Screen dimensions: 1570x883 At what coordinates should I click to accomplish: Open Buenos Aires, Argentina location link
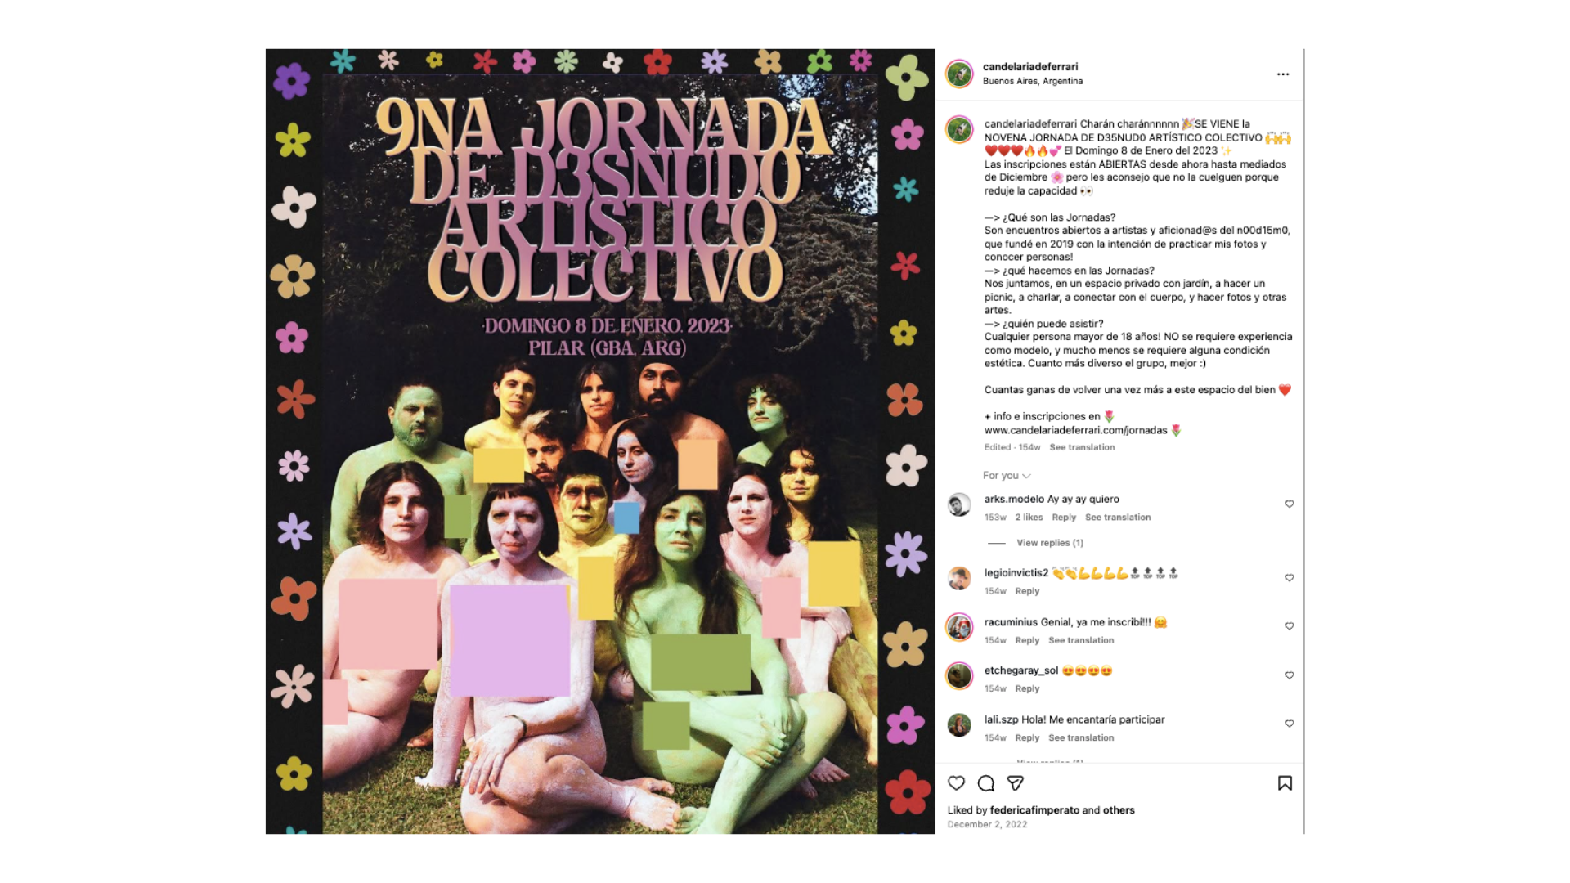(1033, 81)
